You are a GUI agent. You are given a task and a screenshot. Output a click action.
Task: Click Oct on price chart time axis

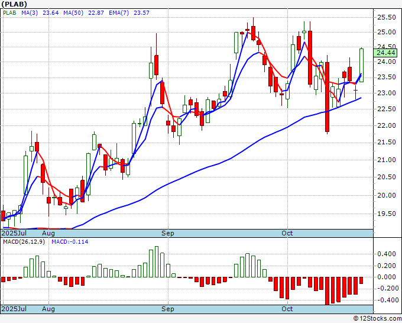[x=287, y=233]
